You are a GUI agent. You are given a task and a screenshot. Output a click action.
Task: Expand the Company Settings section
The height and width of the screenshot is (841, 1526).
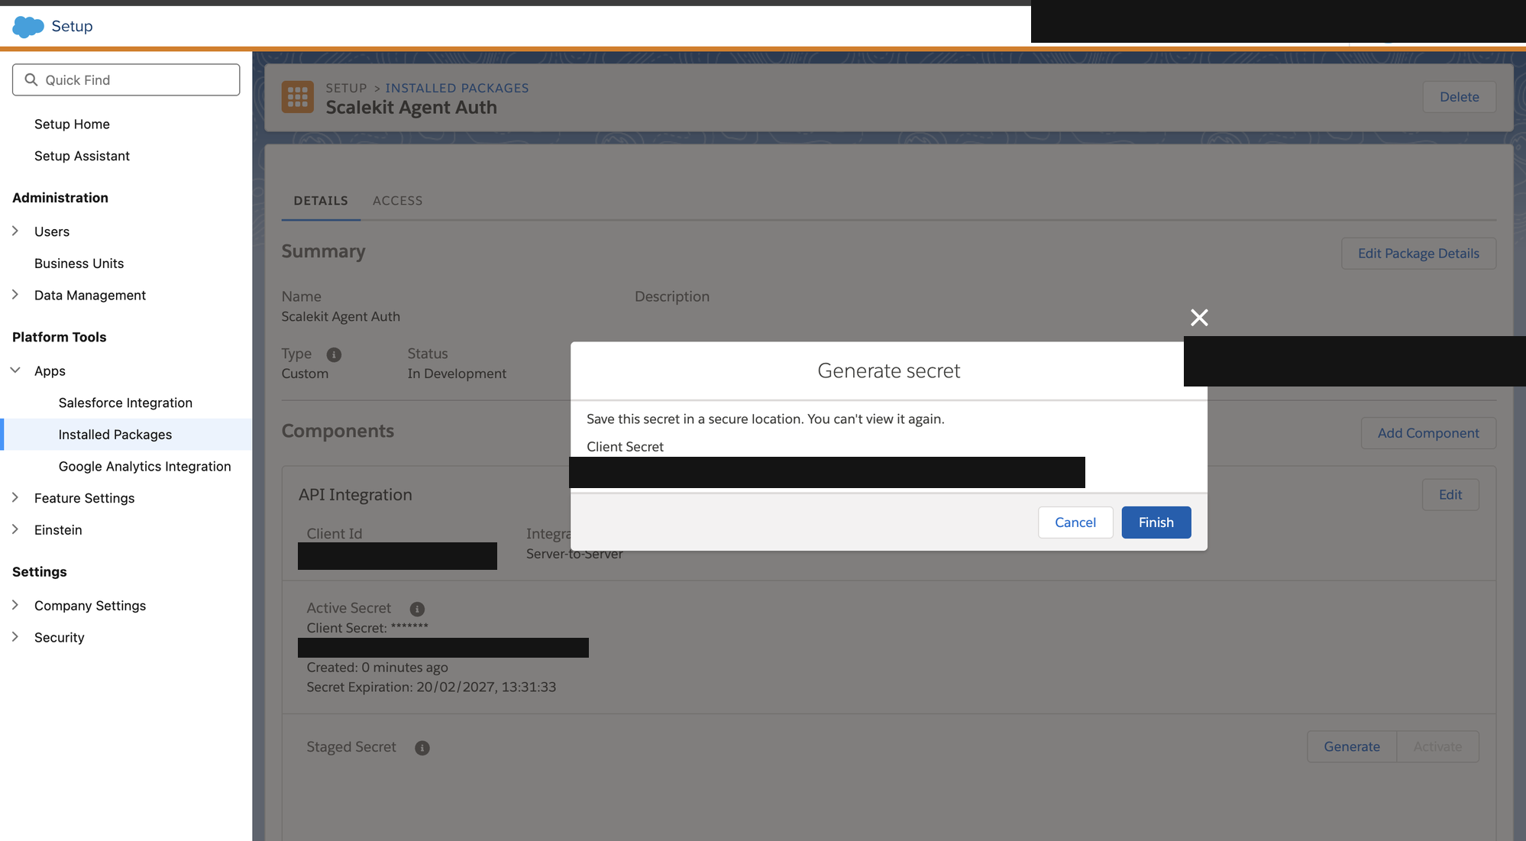[x=15, y=605]
